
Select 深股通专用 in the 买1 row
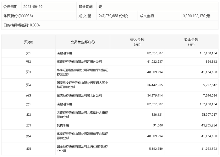point(64,53)
